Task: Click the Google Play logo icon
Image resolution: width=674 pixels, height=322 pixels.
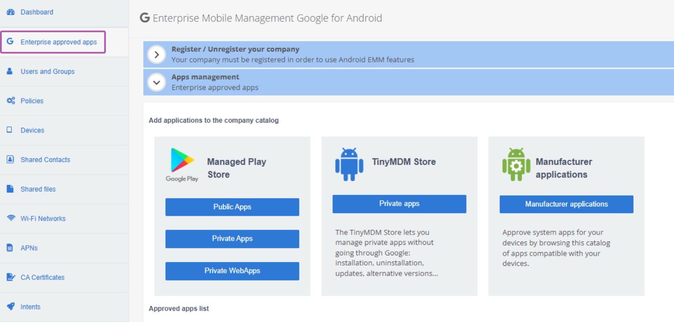Action: click(x=182, y=165)
